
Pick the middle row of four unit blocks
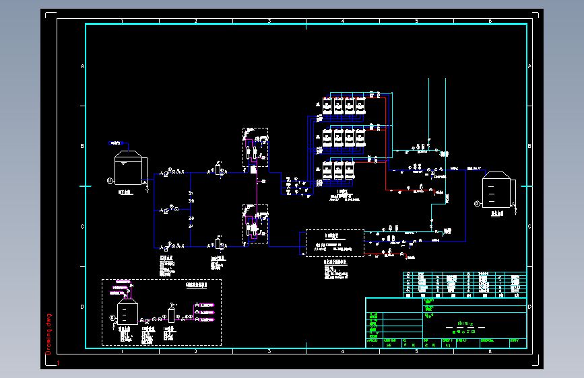[x=344, y=138]
